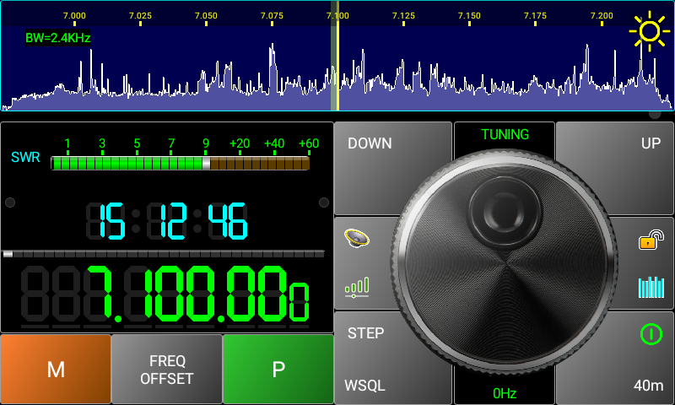Select the WSQL squelch option
Image resolution: width=675 pixels, height=405 pixels.
pos(364,386)
